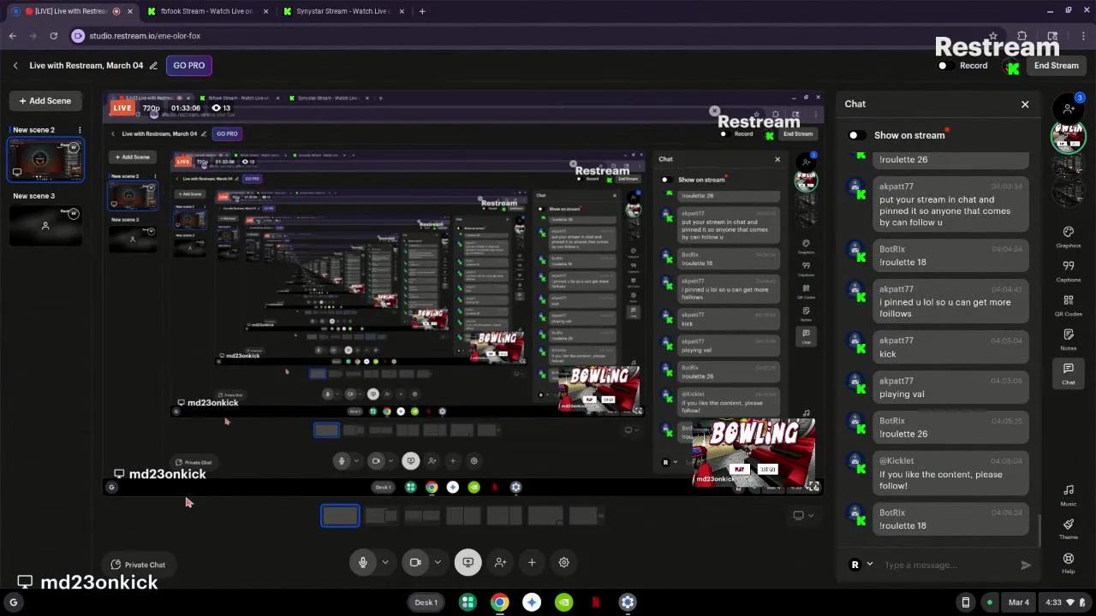Image resolution: width=1096 pixels, height=616 pixels.
Task: Click the Add Scene button
Action: [45, 101]
